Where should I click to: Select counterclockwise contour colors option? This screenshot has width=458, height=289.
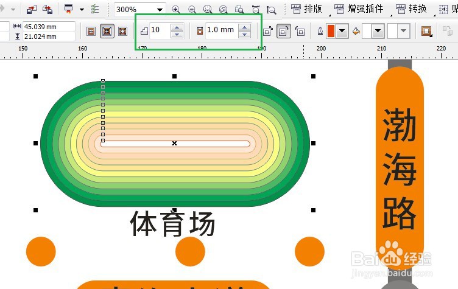pos(300,31)
